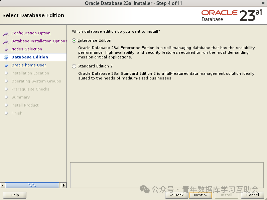This screenshot has height=200, width=267.
Task: Close the installer window with the X
Action: click(x=263, y=3)
